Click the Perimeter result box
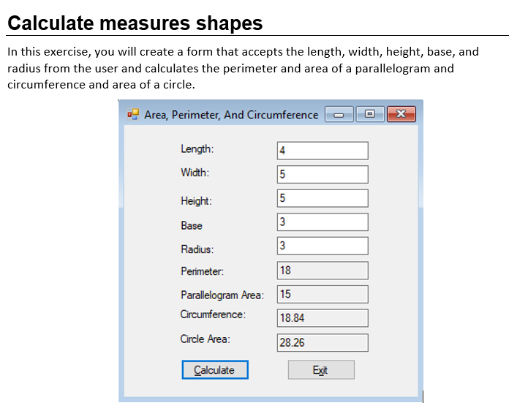The image size is (509, 411). (x=322, y=270)
